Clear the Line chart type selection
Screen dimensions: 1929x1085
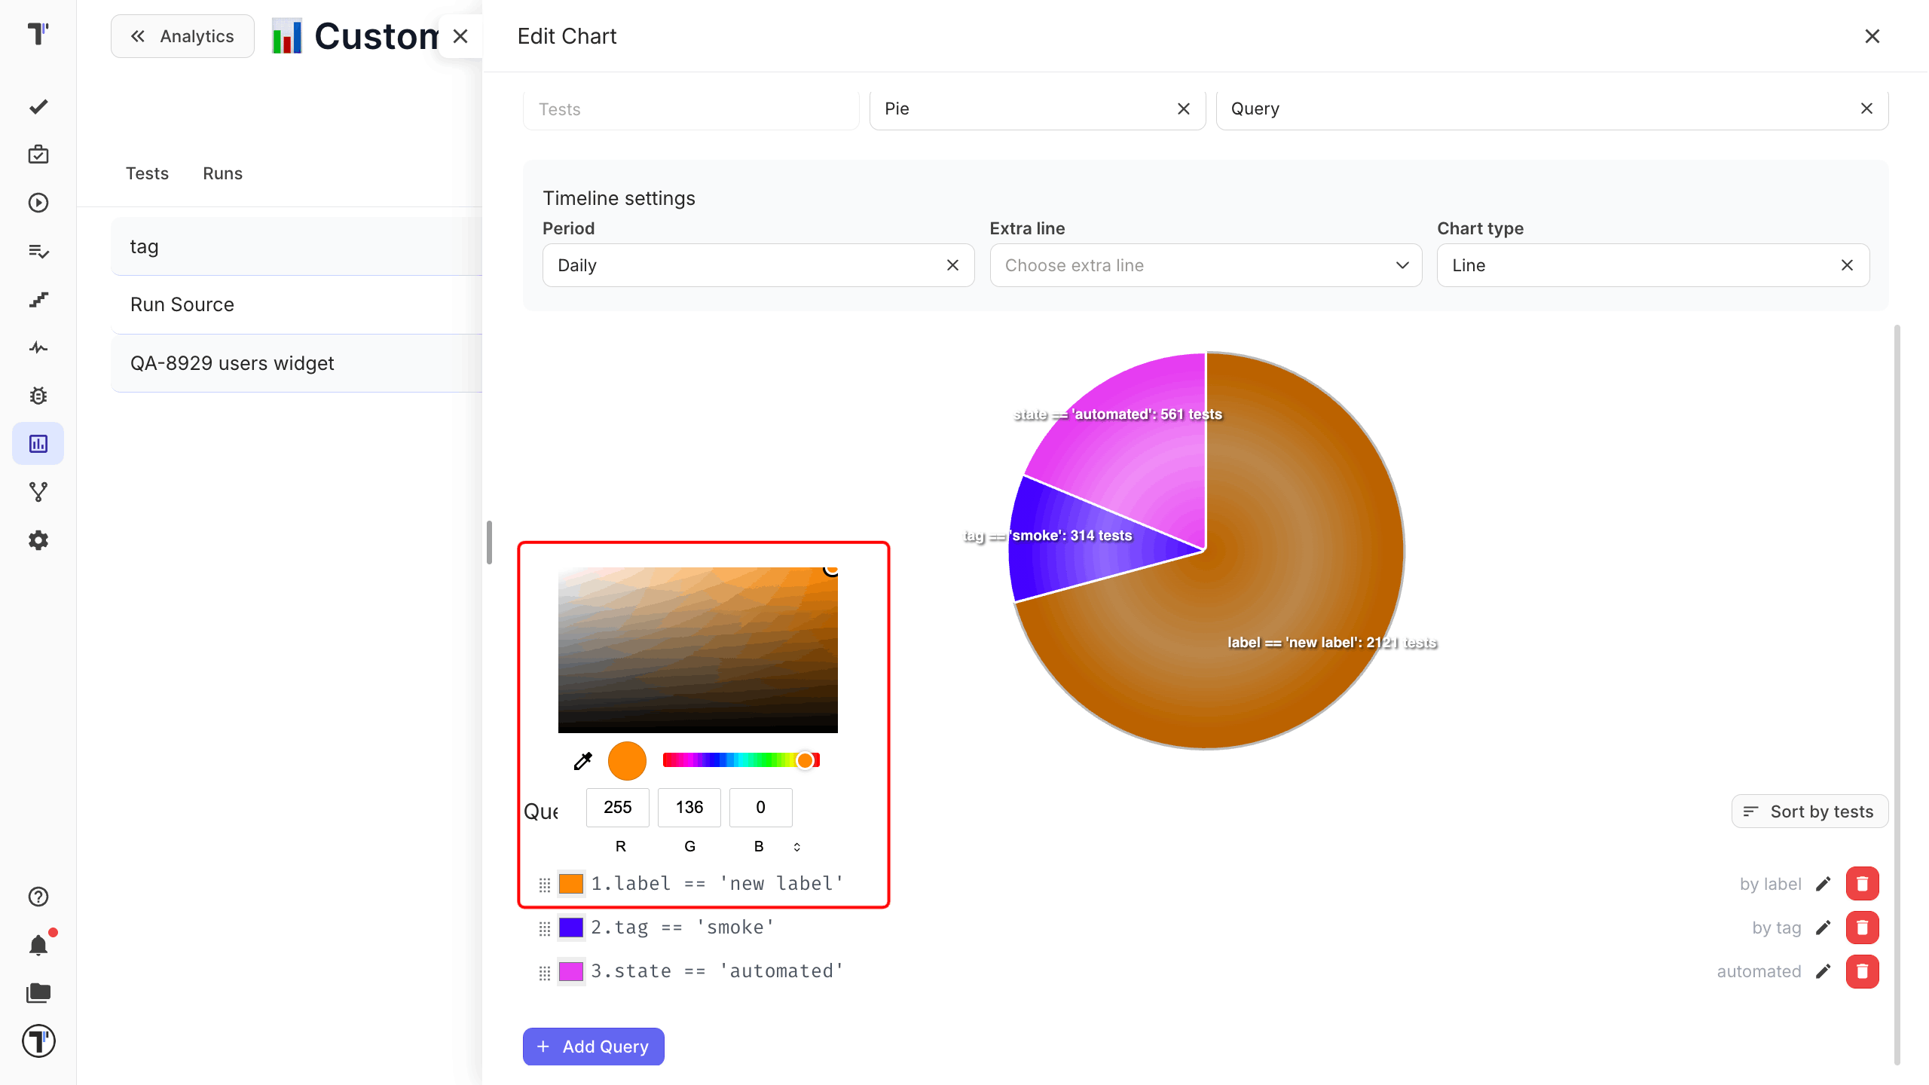click(x=1846, y=265)
